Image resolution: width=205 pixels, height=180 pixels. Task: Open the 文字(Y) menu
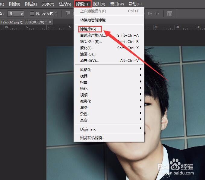pyautogui.click(x=48, y=4)
